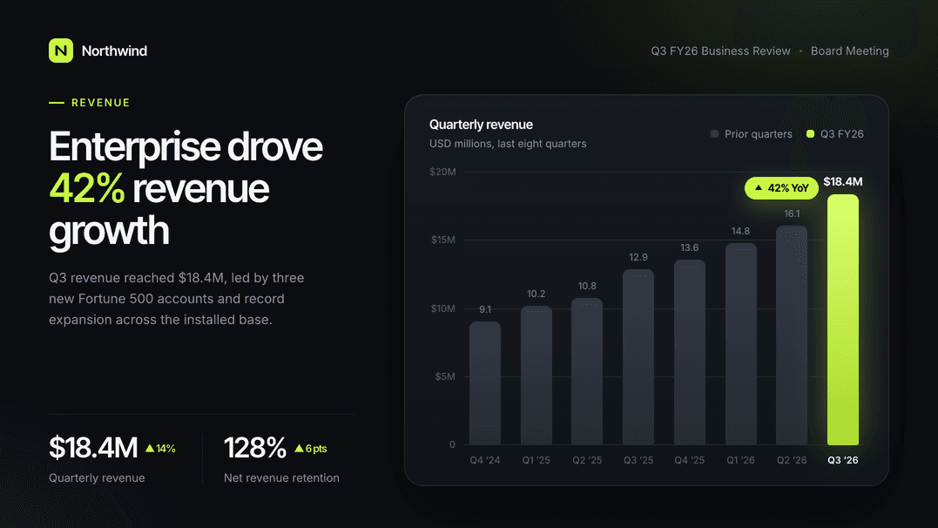Click the 'Quarterly revenue' chart title

[x=481, y=125]
